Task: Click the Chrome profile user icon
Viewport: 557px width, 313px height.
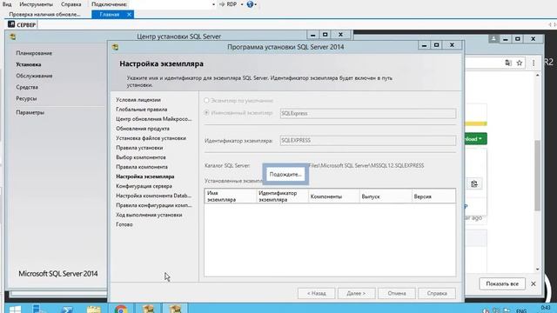Action: [493, 38]
